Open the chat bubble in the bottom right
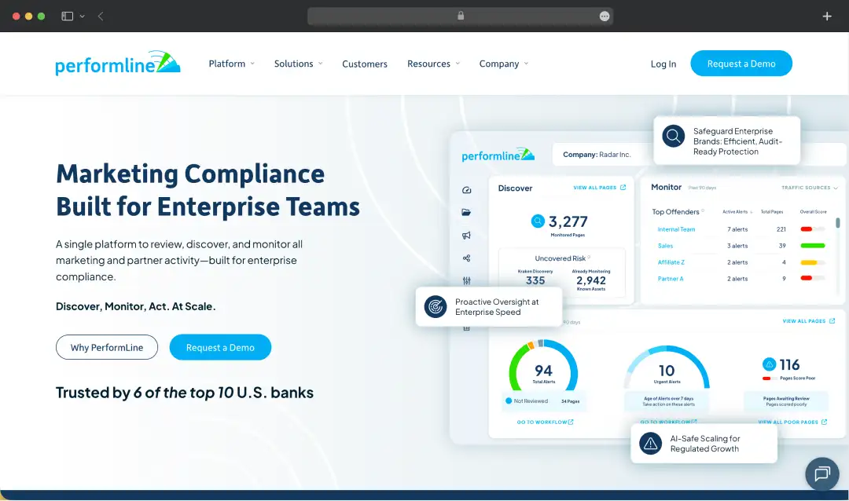This screenshot has height=501, width=849. click(x=821, y=474)
